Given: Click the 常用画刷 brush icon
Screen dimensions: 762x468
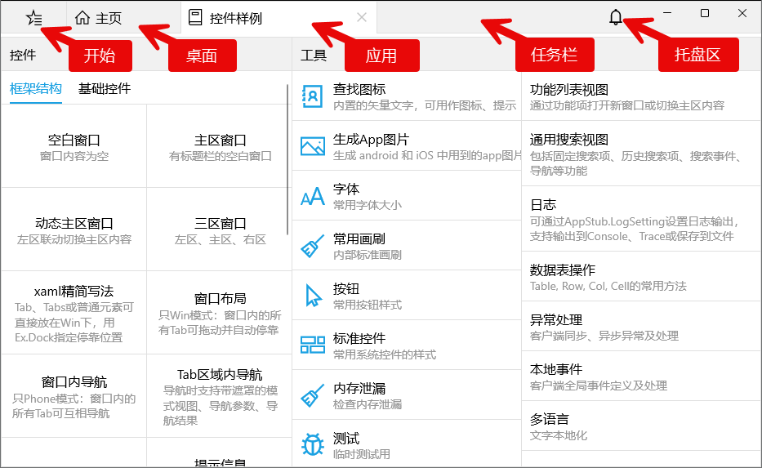Looking at the screenshot, I should (313, 247).
